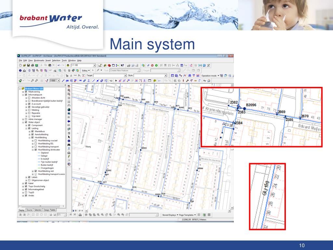Viewport: 333px width, 250px height.
Task: Toggle the Mantelbuis layer checkbox
Action: (33, 132)
